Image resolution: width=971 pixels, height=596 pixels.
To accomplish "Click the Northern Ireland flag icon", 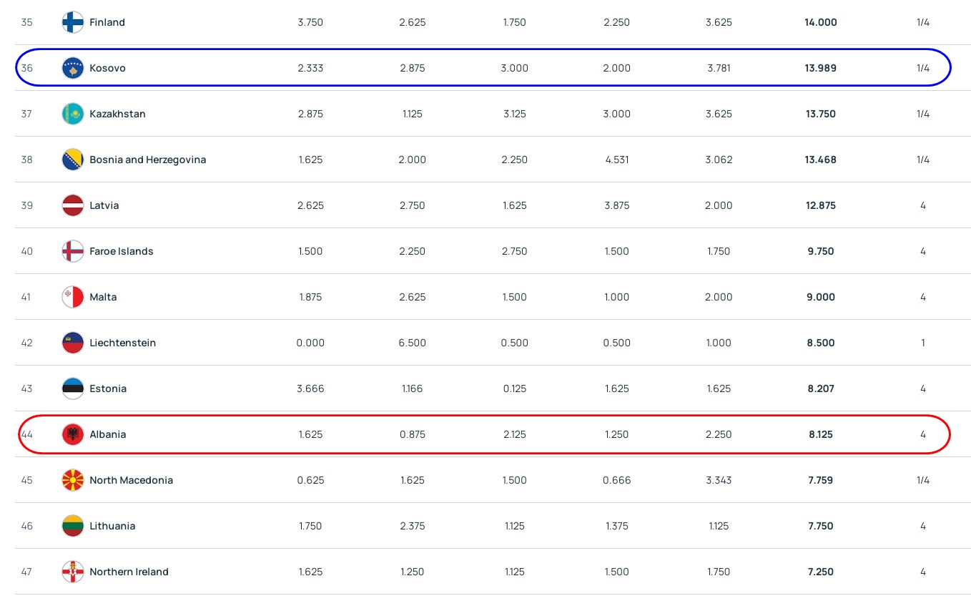I will tap(73, 572).
